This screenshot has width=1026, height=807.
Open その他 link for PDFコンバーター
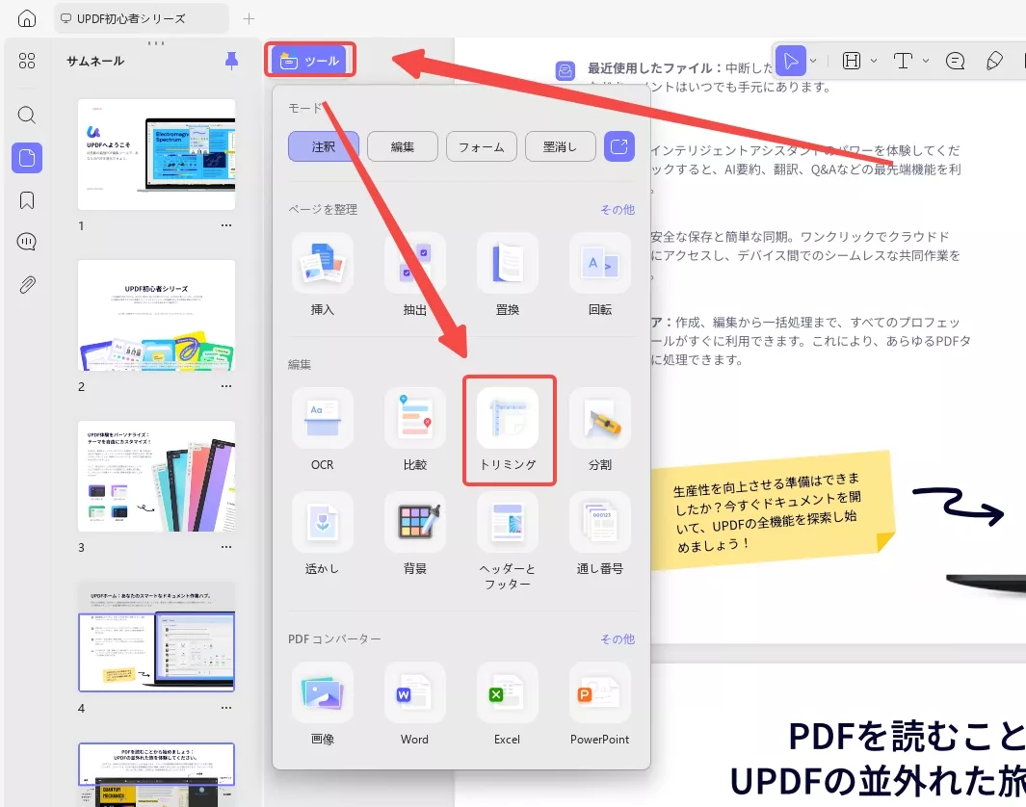pyautogui.click(x=618, y=638)
